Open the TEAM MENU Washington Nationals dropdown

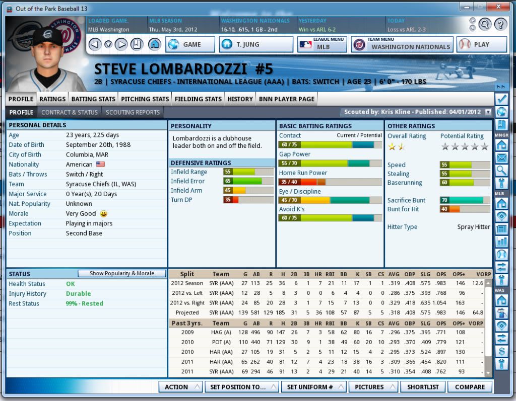point(402,44)
